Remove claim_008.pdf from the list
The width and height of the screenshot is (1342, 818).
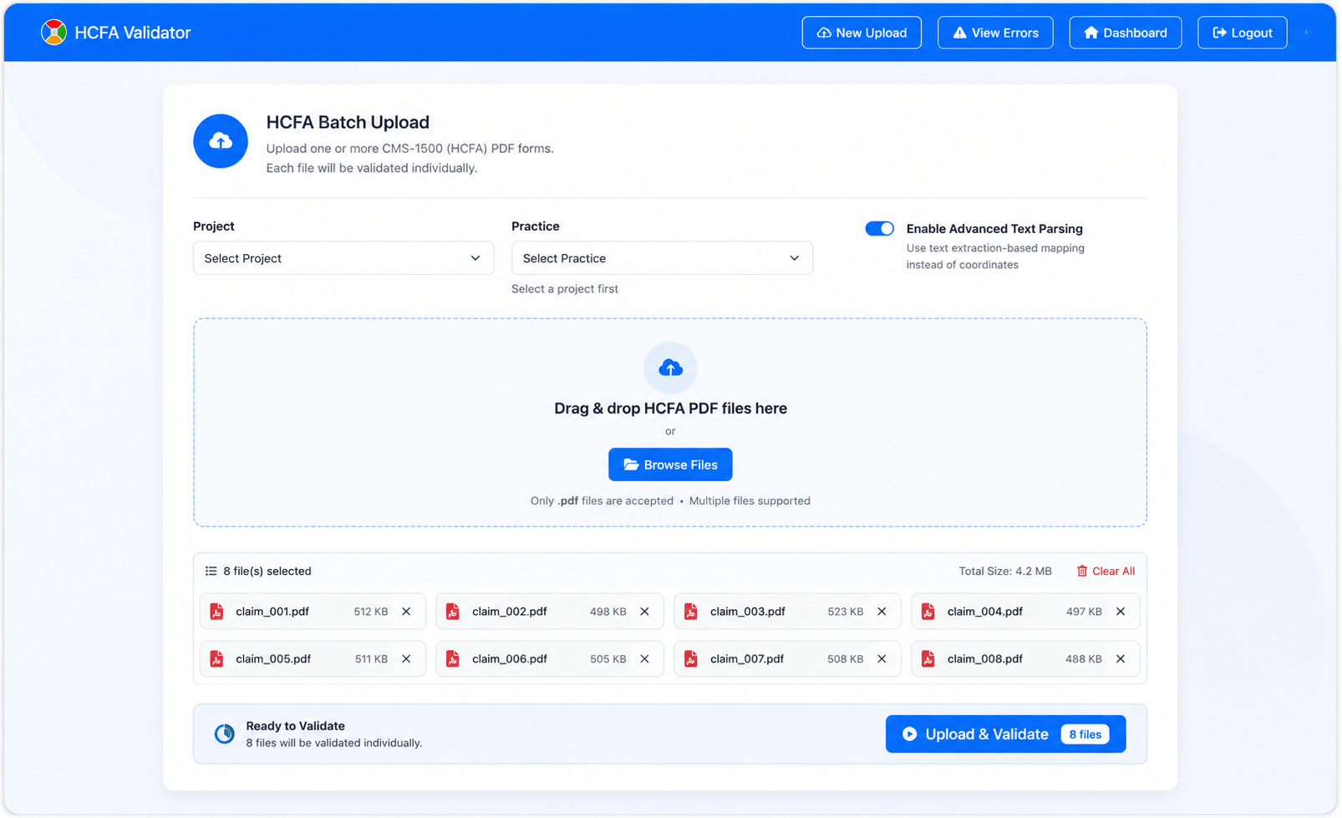tap(1121, 659)
